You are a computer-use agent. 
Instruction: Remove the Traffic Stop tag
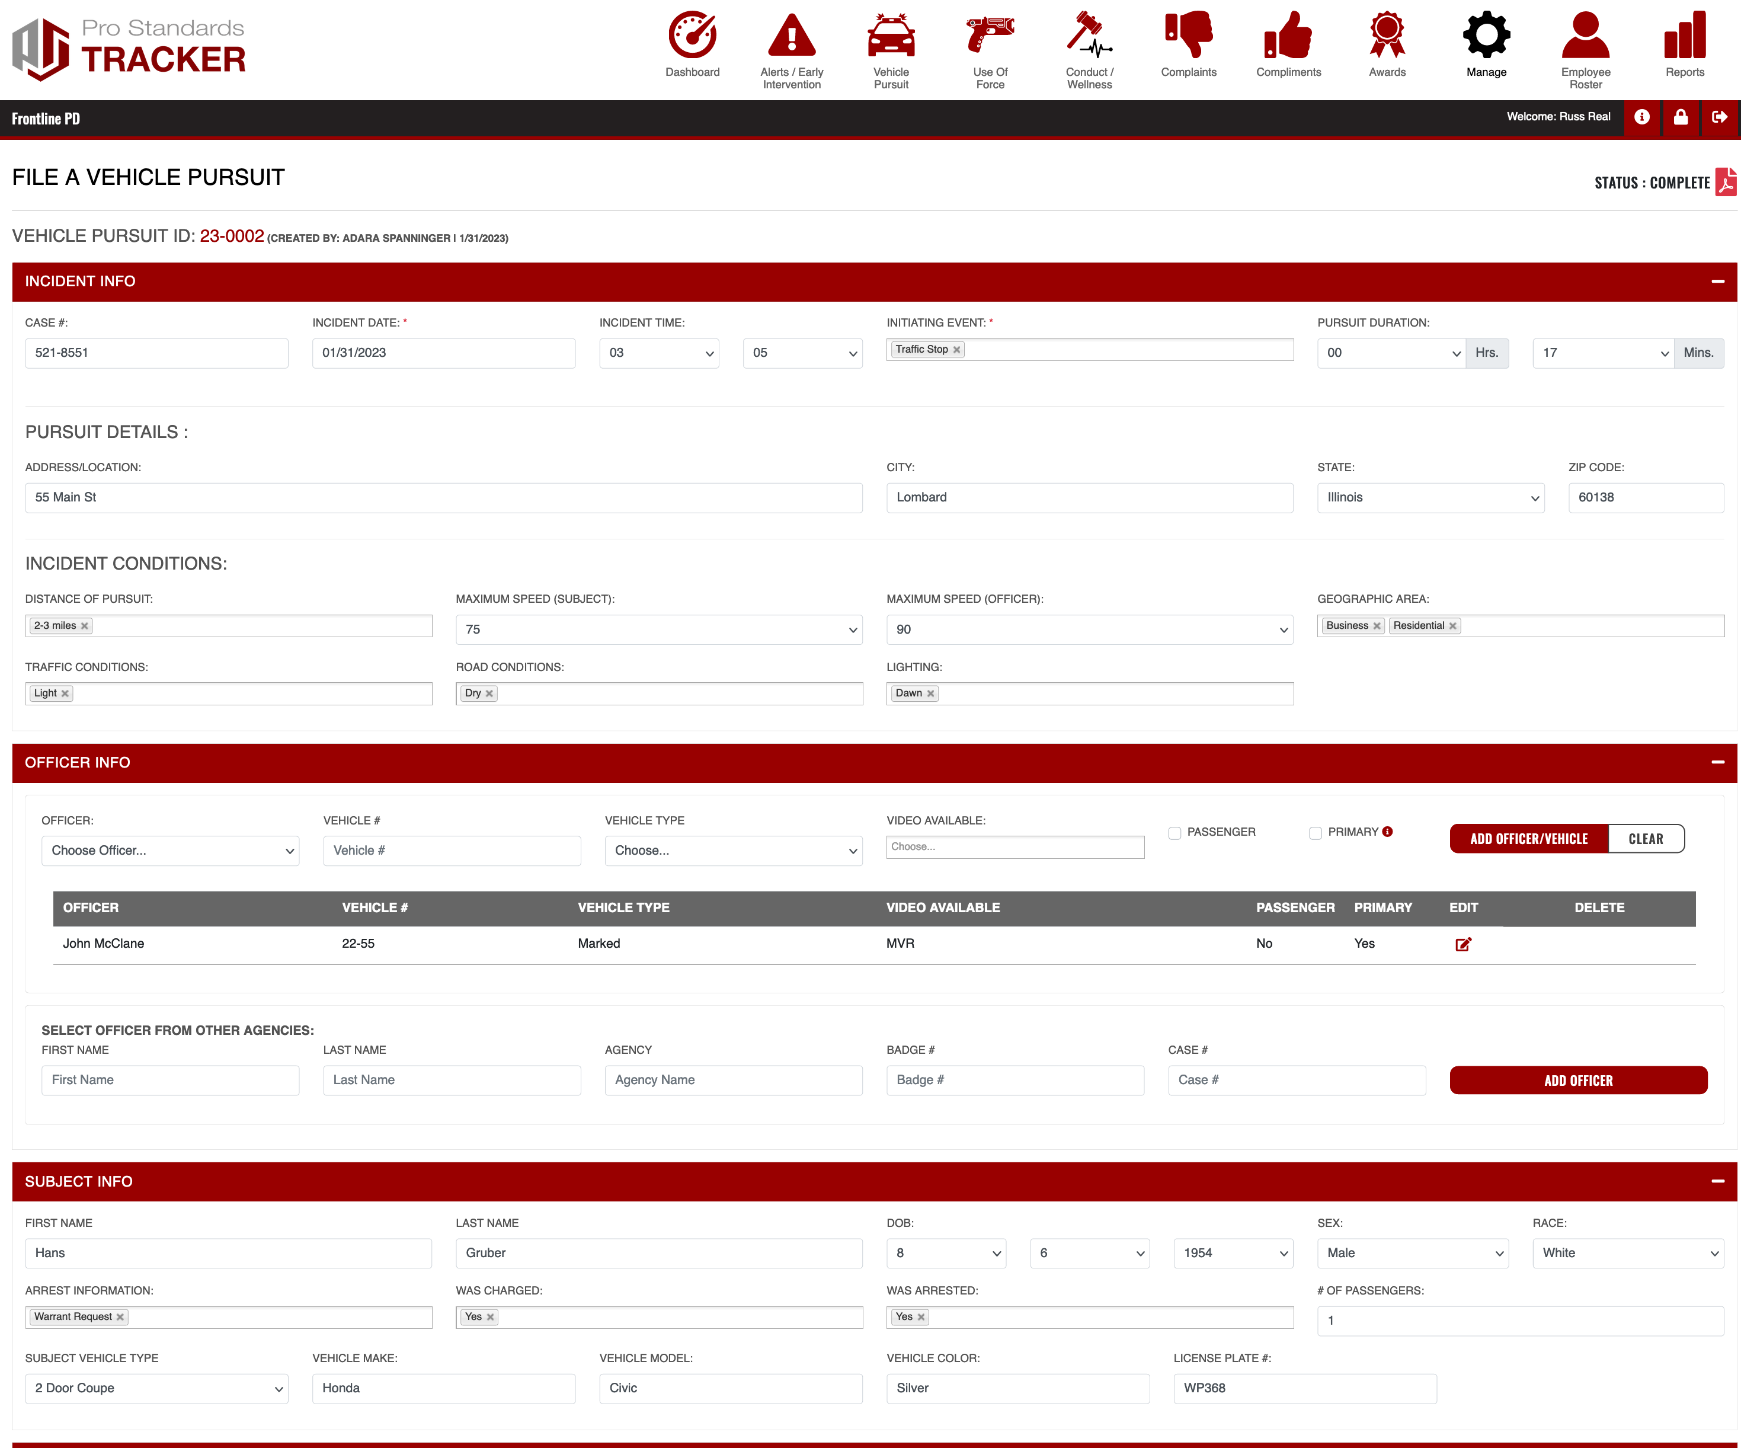(x=957, y=350)
